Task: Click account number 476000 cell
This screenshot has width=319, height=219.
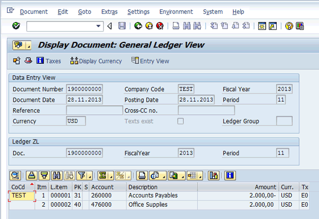Action: coord(107,204)
